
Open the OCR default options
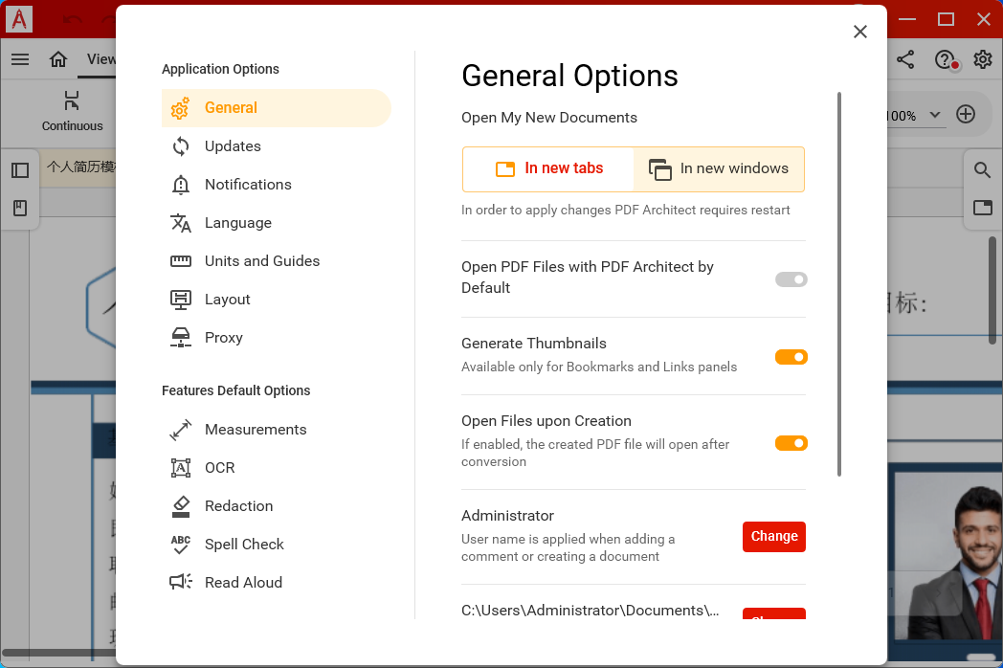(x=219, y=468)
